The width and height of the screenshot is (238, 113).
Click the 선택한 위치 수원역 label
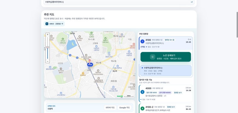click(x=51, y=108)
